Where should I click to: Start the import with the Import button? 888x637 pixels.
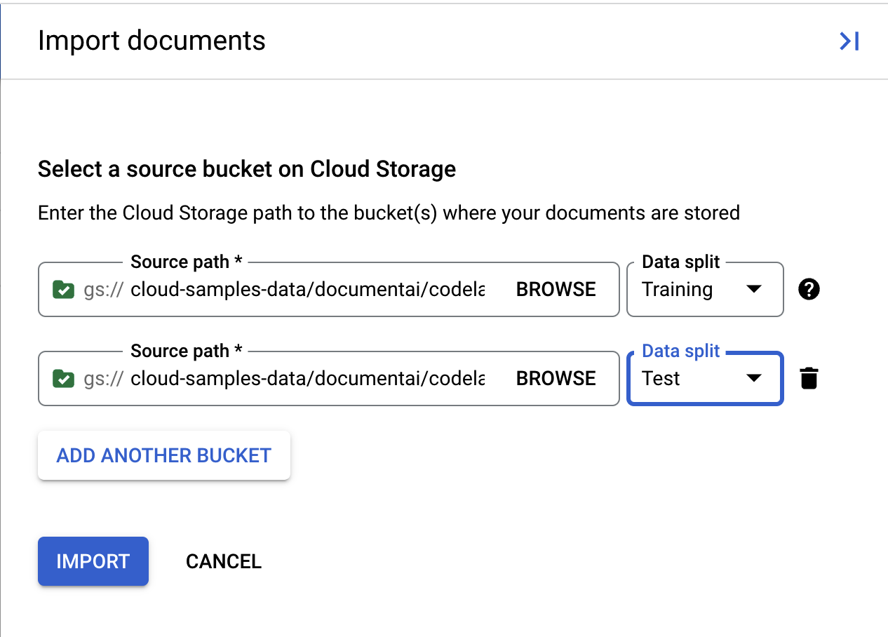pos(93,561)
